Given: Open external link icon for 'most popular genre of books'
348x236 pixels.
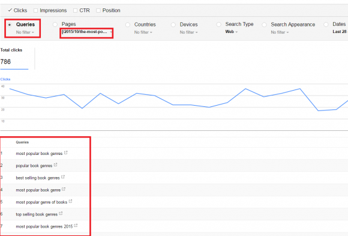Looking at the screenshot, I should tap(70, 201).
